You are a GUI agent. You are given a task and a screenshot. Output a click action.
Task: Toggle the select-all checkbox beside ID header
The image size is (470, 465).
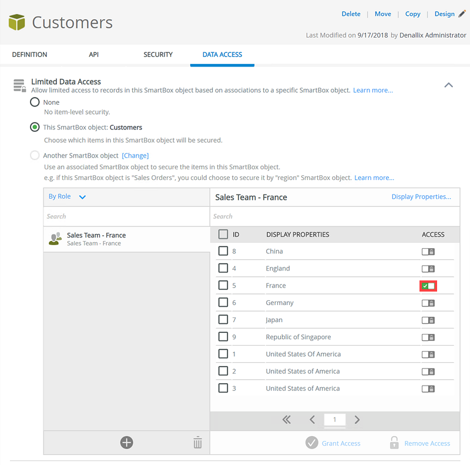click(x=223, y=234)
